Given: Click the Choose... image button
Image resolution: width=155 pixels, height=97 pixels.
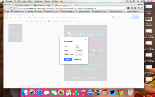Looking at the screenshot, I should click(79, 50).
